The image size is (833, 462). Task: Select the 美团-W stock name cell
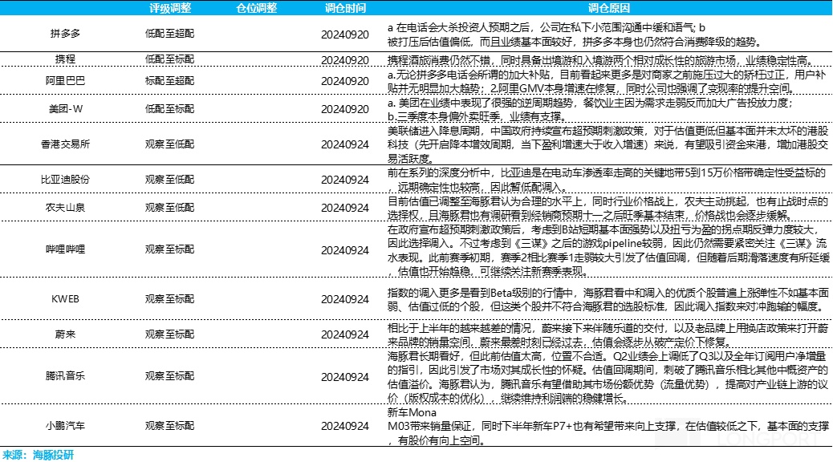(x=65, y=109)
